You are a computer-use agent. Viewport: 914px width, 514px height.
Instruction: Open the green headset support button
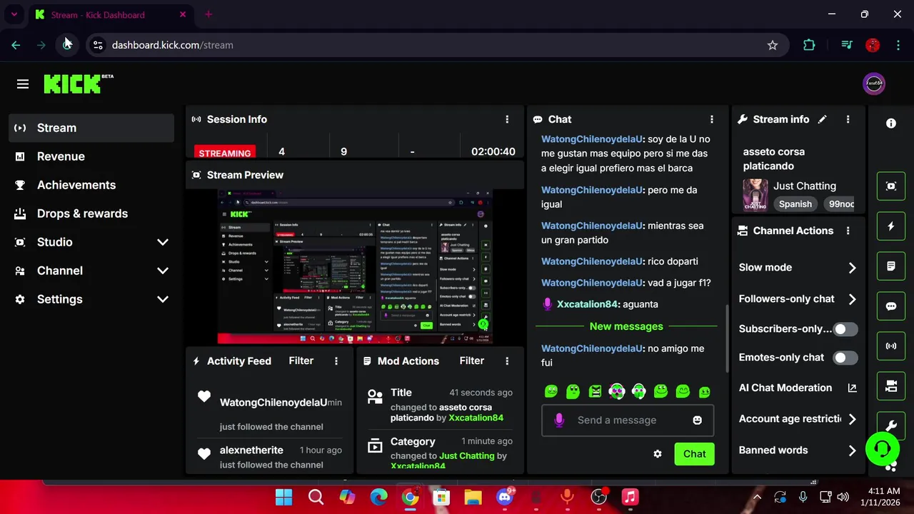click(x=882, y=449)
